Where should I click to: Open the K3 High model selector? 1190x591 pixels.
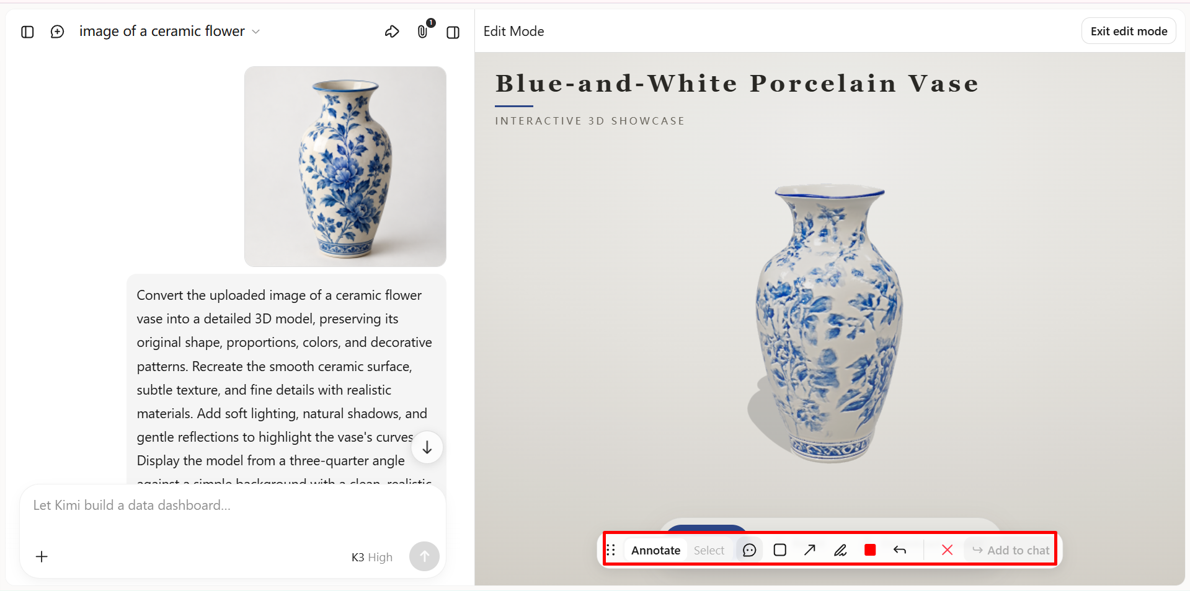point(372,557)
